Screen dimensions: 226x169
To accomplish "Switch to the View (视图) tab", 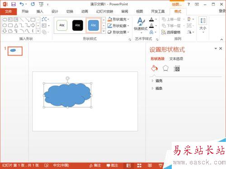I will click(140, 11).
